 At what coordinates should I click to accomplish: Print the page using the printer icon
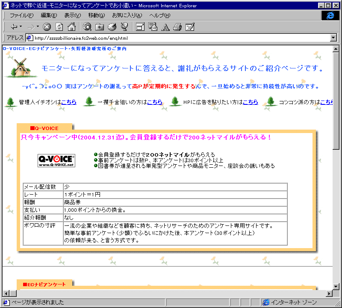pos(177,27)
